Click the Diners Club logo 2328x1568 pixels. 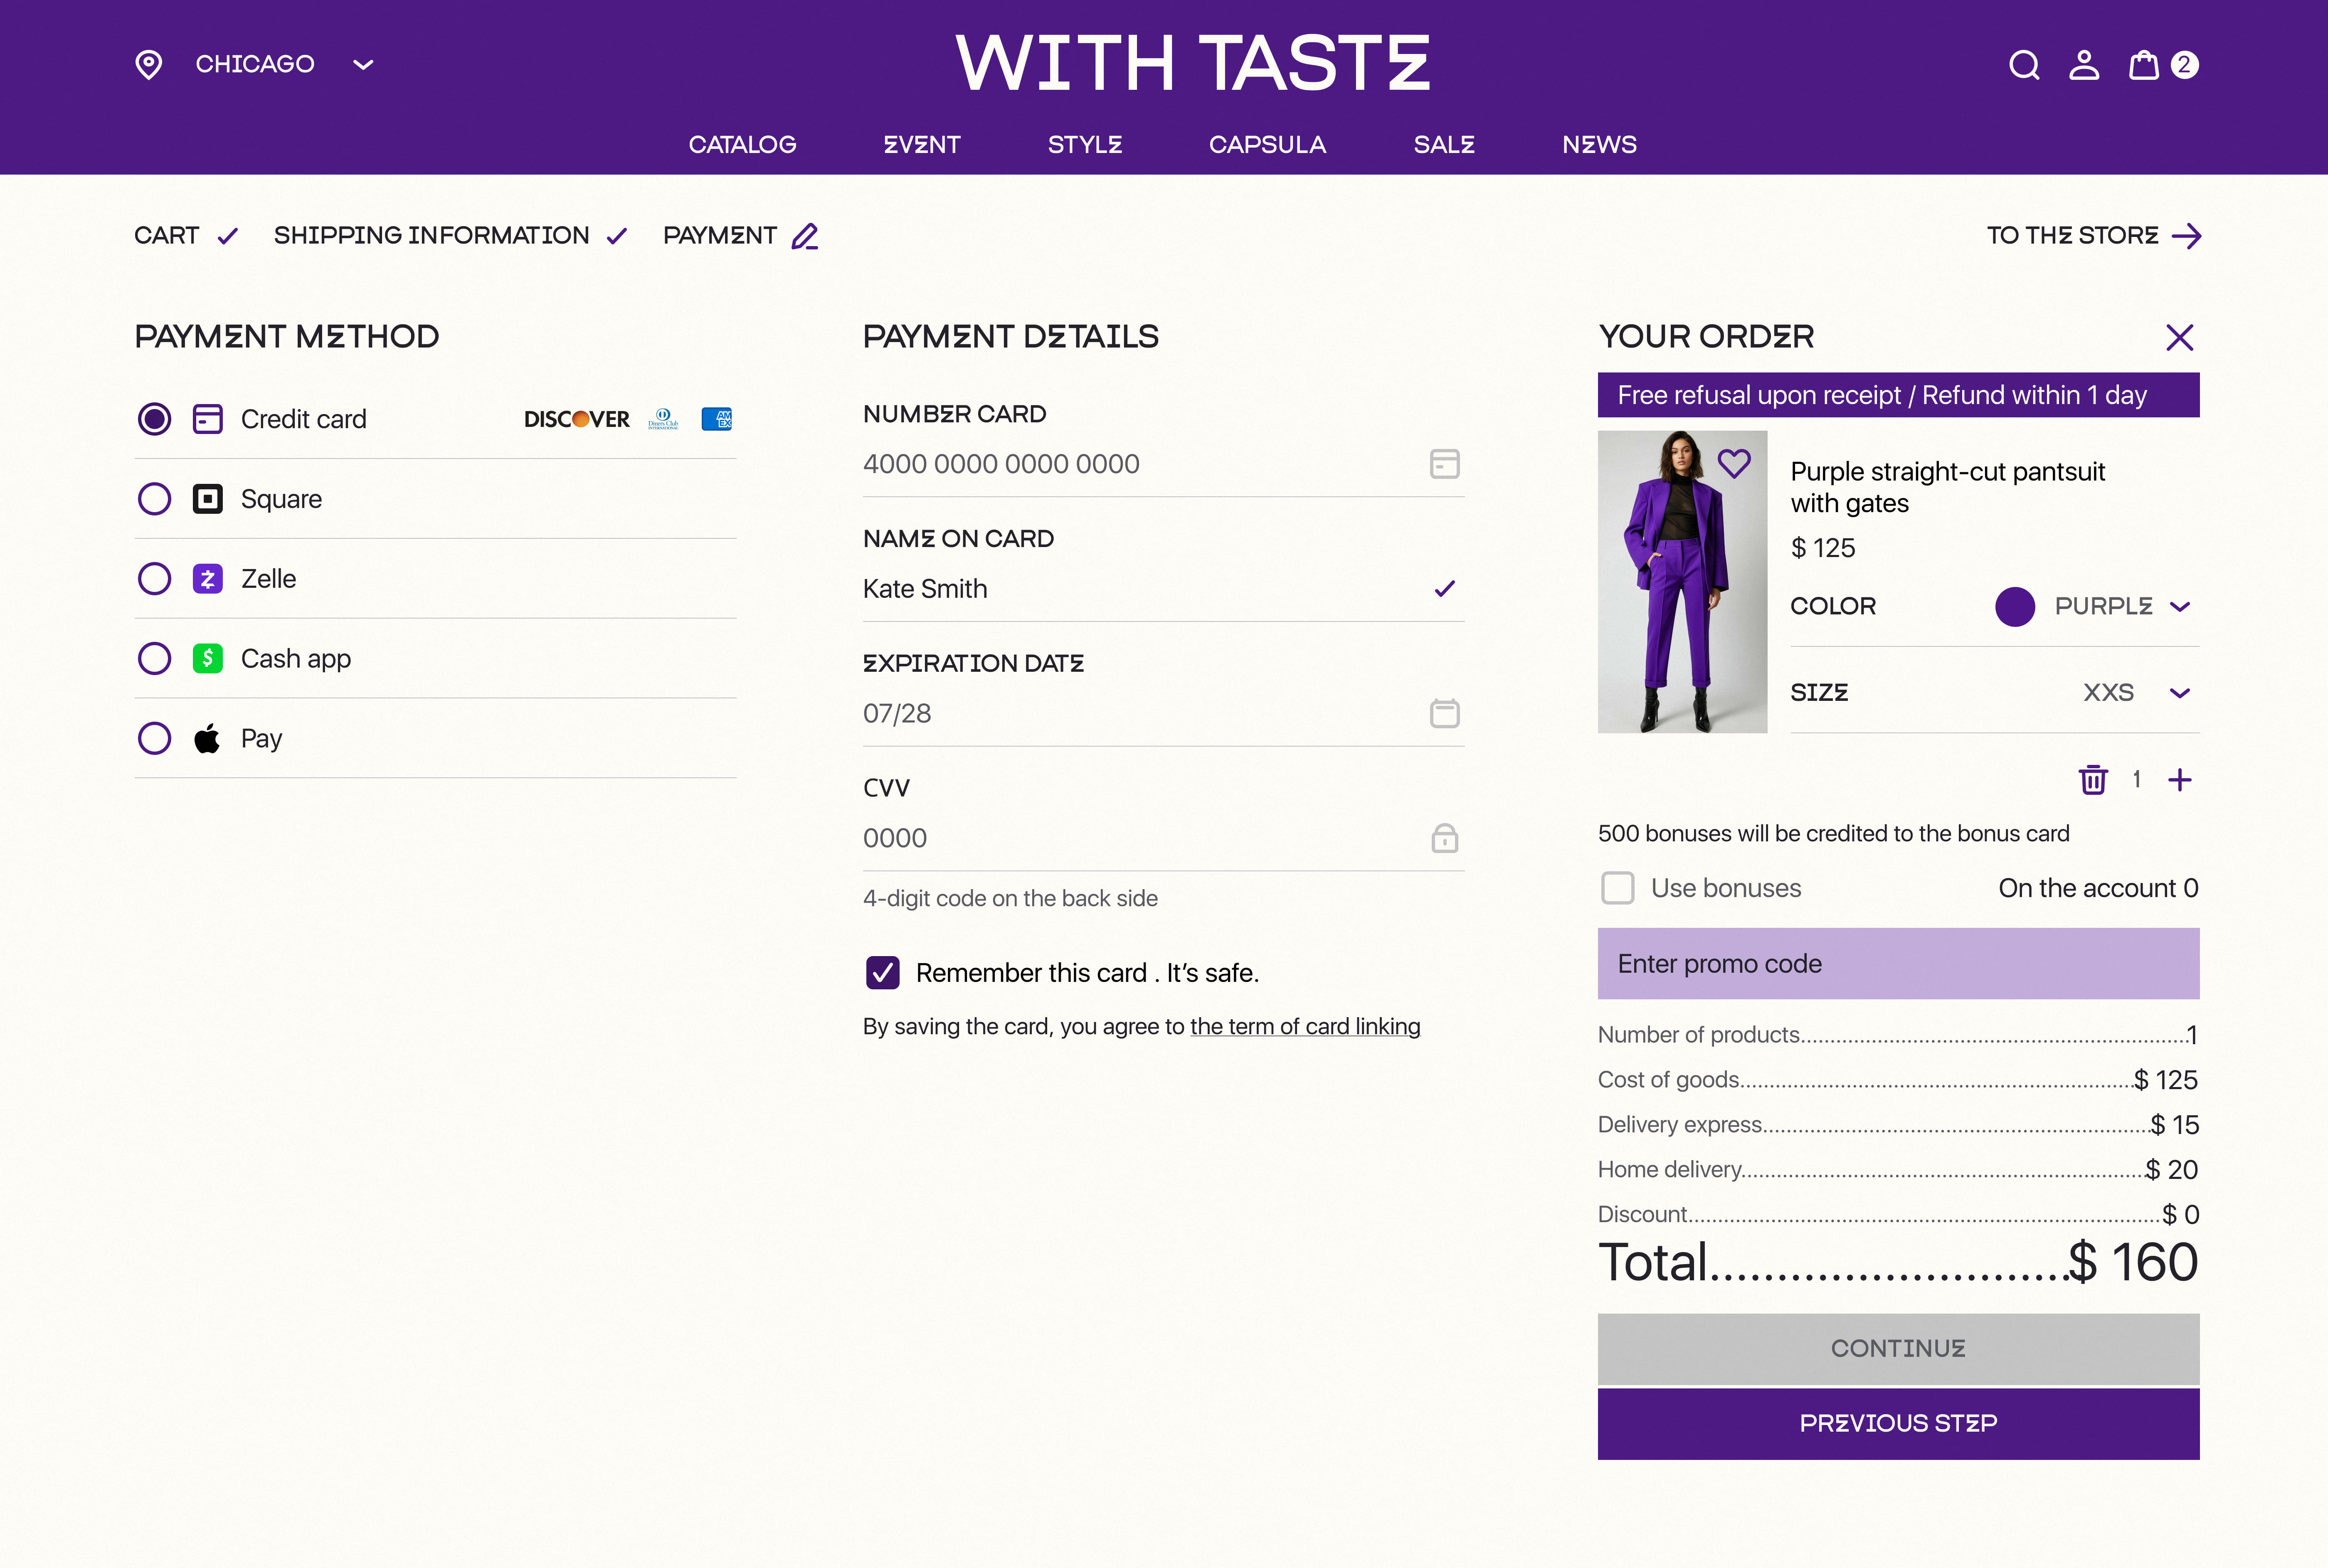point(663,419)
